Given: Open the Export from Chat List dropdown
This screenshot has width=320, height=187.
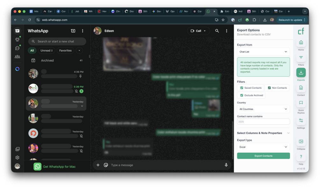Looking at the screenshot, I should 263,52.
